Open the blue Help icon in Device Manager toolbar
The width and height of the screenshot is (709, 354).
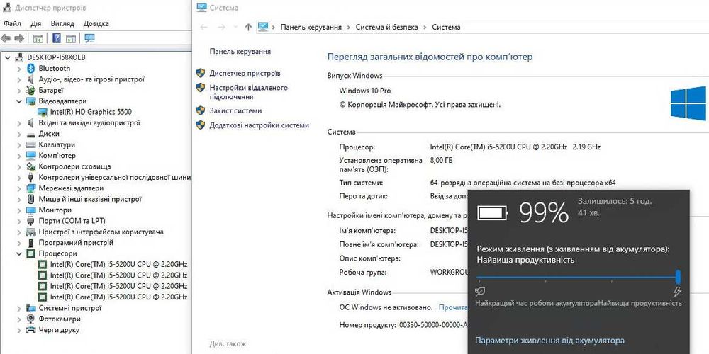click(57, 38)
